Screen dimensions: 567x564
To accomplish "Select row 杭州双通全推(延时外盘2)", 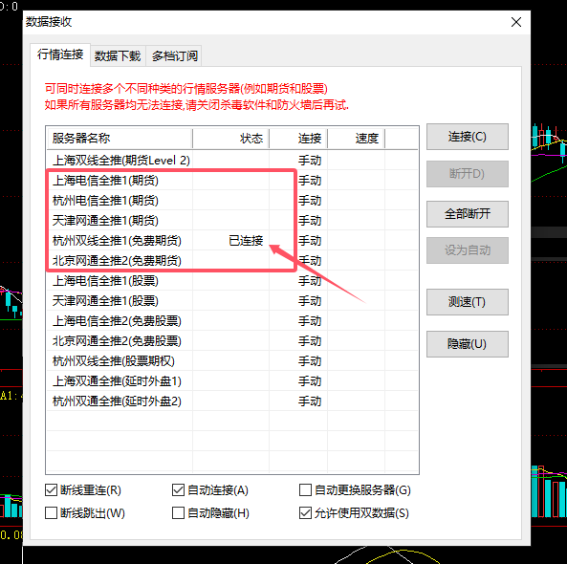I will click(232, 401).
